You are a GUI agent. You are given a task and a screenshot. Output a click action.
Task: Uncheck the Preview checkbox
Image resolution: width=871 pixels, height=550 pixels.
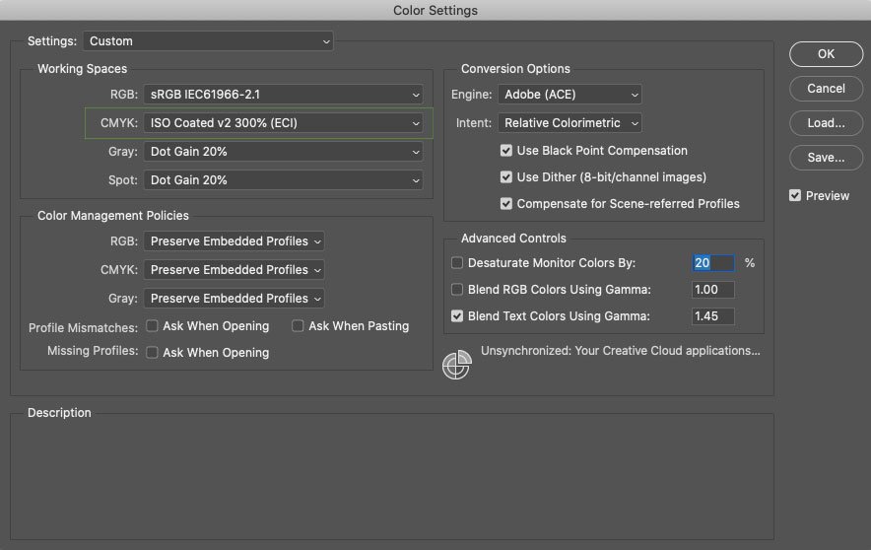[x=795, y=196]
